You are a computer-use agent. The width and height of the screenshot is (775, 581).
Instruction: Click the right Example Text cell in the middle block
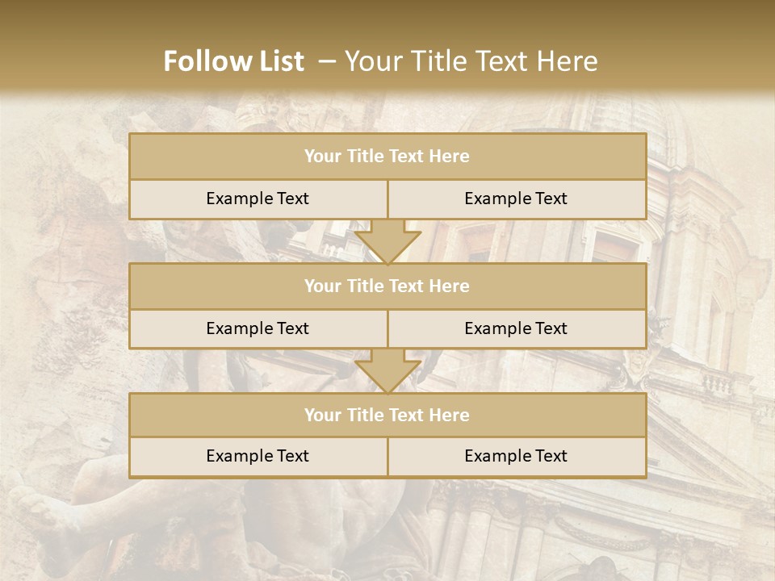tap(516, 328)
